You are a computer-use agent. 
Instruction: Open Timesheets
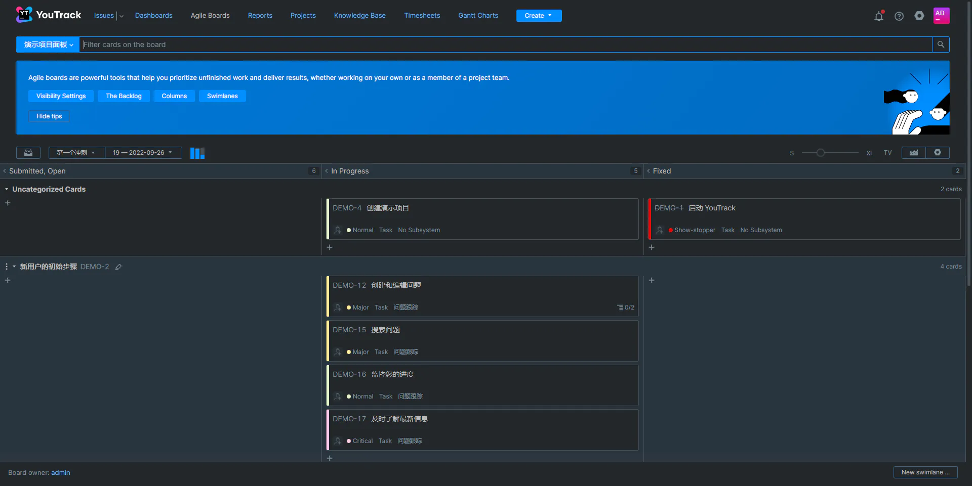422,16
